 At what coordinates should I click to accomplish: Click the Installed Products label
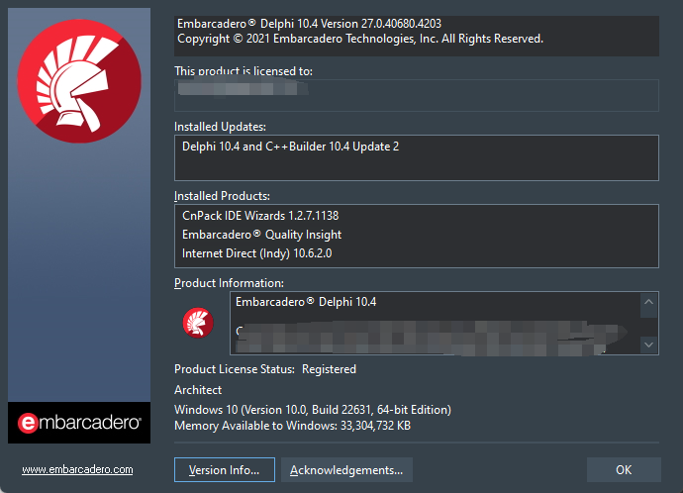coord(222,196)
